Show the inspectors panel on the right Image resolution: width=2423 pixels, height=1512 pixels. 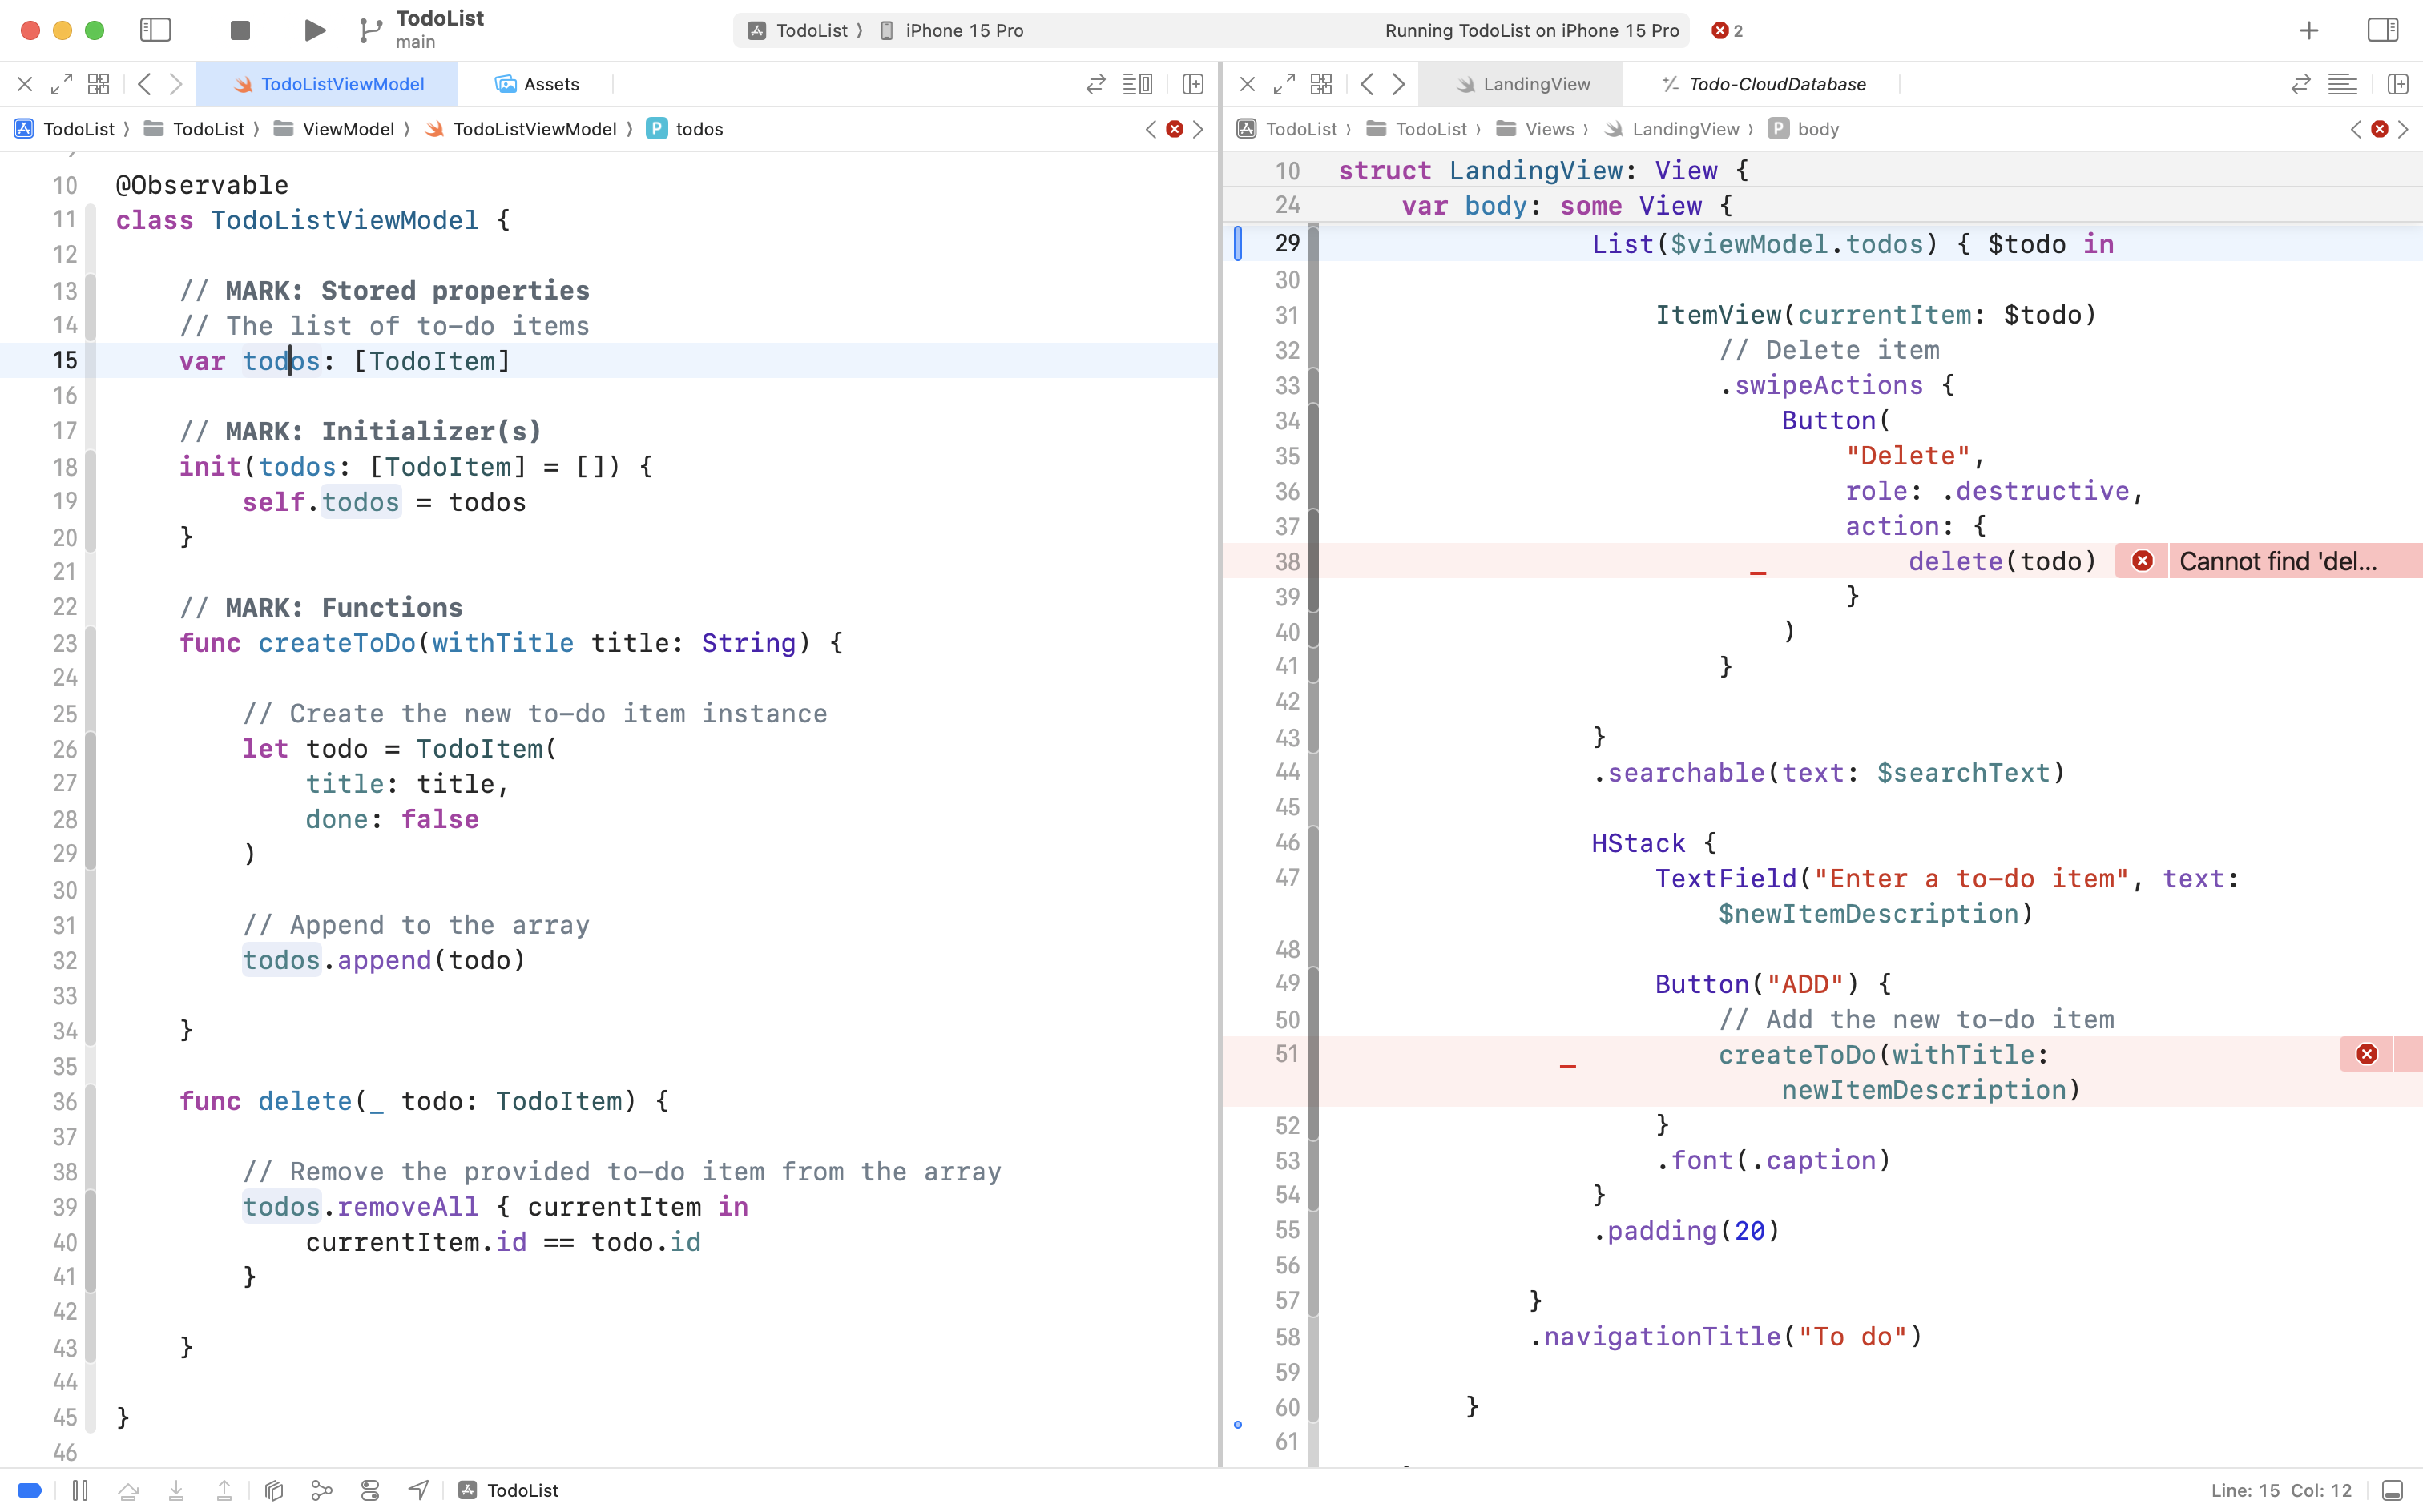pos(2383,30)
